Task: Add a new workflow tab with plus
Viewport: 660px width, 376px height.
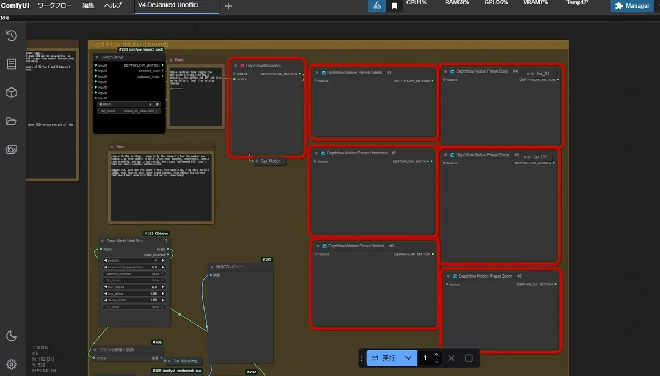Action: point(228,6)
